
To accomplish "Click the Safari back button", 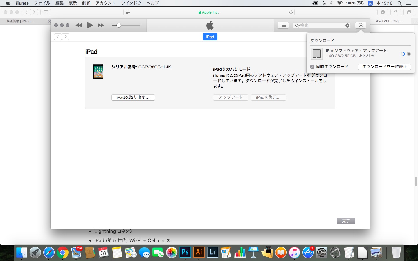I will pyautogui.click(x=26, y=12).
